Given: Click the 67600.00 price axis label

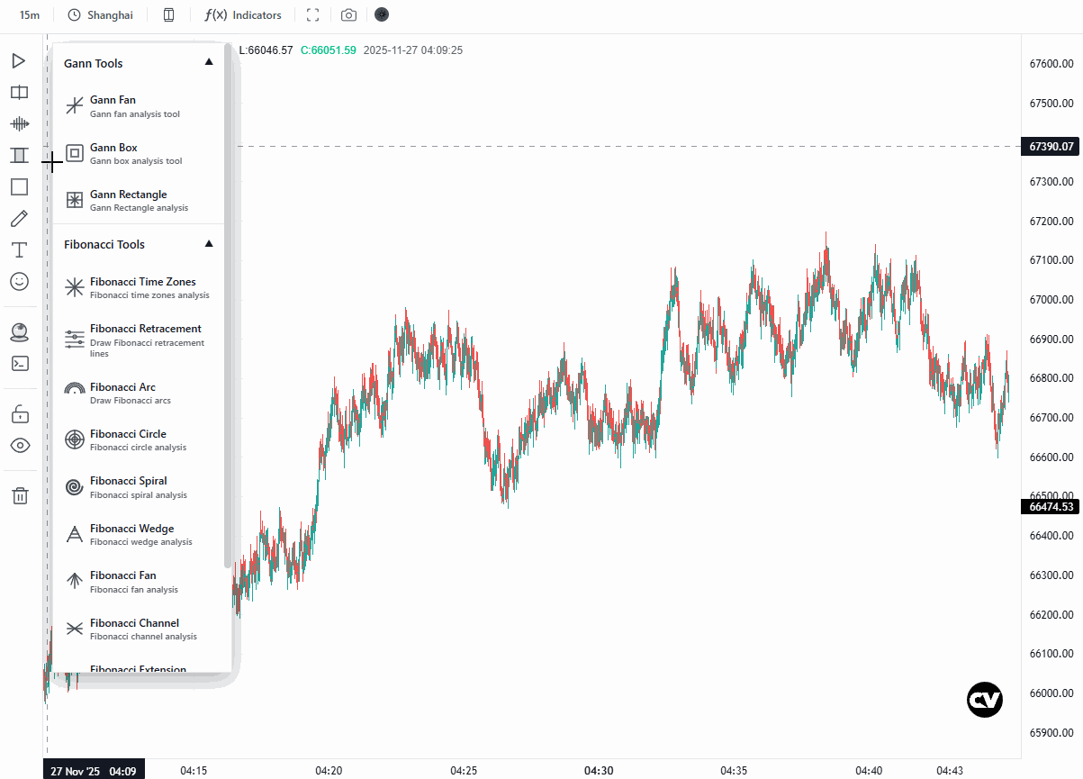Looking at the screenshot, I should tap(1051, 64).
